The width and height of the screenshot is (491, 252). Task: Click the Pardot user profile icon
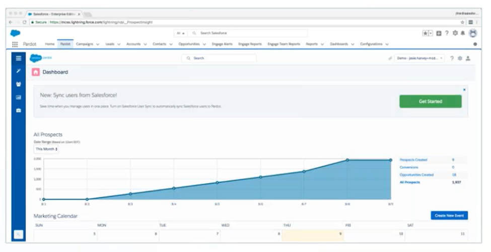pos(468,58)
